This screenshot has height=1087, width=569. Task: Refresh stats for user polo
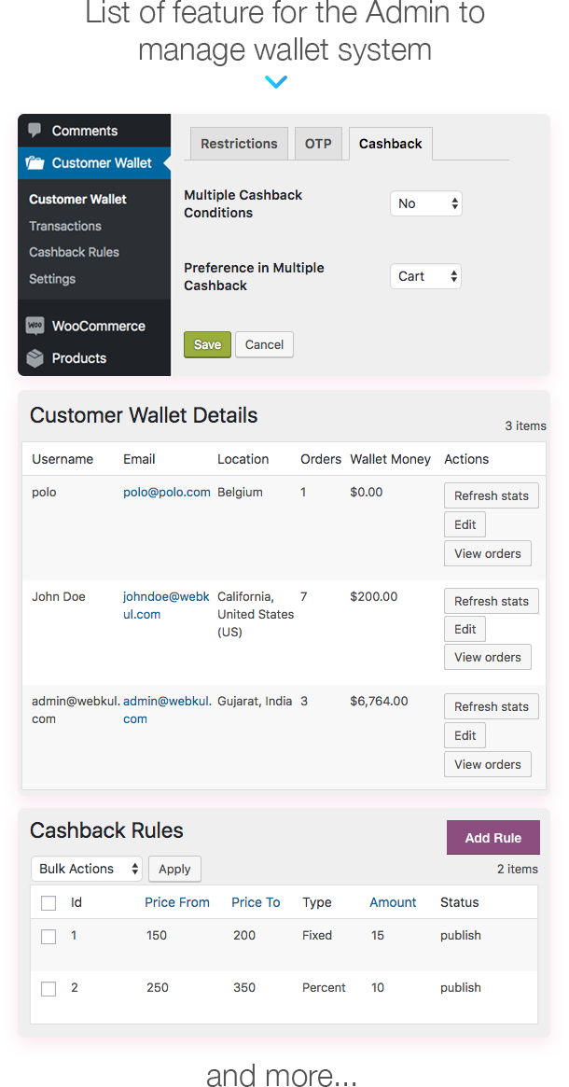click(x=492, y=495)
